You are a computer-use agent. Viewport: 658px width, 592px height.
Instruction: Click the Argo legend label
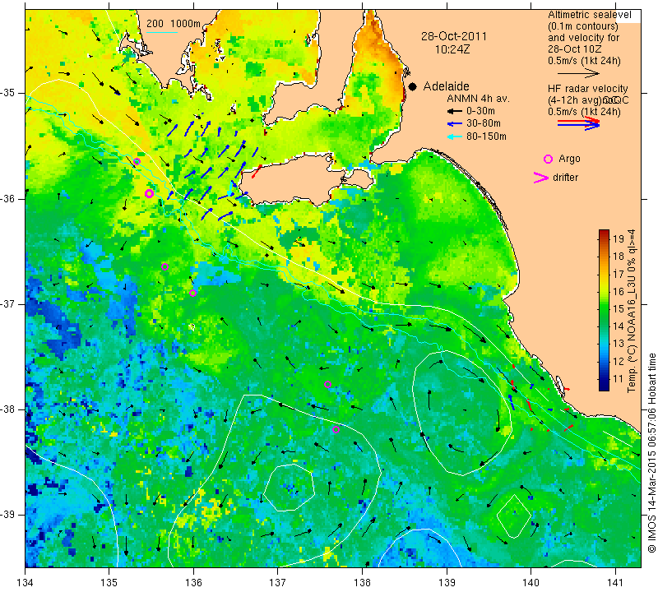click(x=569, y=159)
